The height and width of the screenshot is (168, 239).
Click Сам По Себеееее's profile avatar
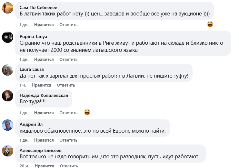click(x=7, y=8)
